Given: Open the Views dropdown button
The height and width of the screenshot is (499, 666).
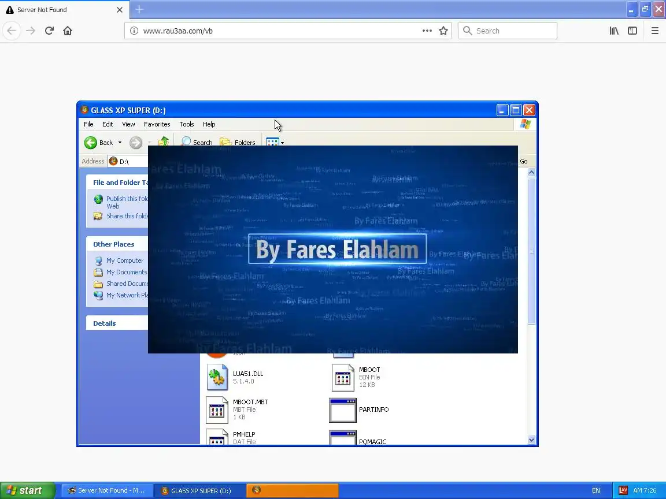Looking at the screenshot, I should [275, 141].
